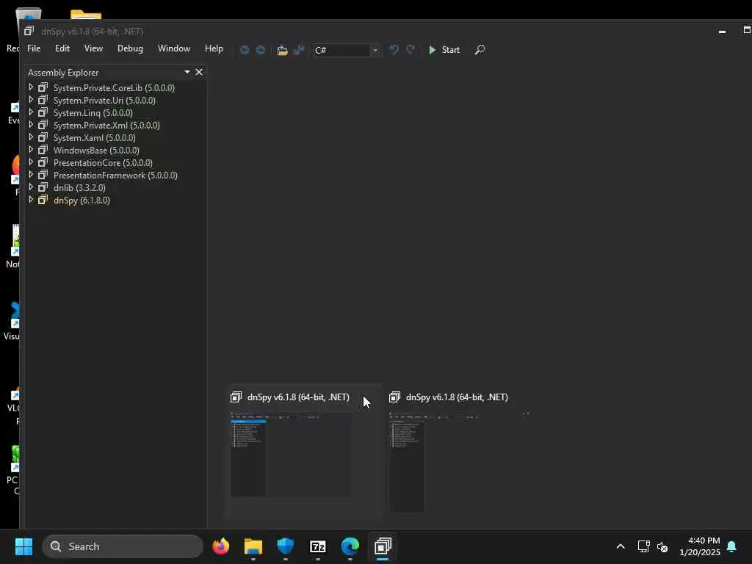Expand System.Linq node
Viewport: 752px width, 564px height.
[x=31, y=112]
